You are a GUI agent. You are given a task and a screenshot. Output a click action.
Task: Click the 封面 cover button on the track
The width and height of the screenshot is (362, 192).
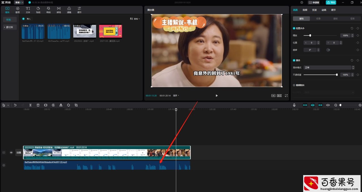[x=19, y=153]
